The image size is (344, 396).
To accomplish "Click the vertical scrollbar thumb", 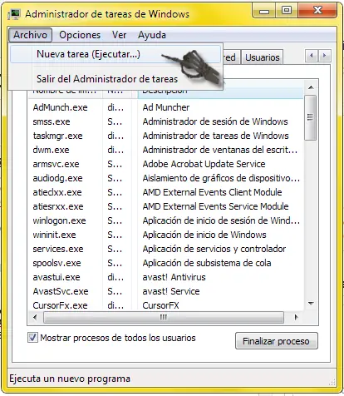I will tap(310, 117).
